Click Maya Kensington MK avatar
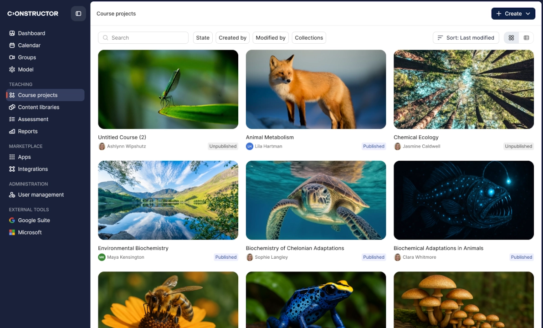This screenshot has width=543, height=328. point(102,257)
